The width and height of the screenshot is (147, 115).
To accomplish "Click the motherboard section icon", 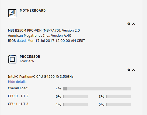I will pyautogui.click(x=12, y=13).
